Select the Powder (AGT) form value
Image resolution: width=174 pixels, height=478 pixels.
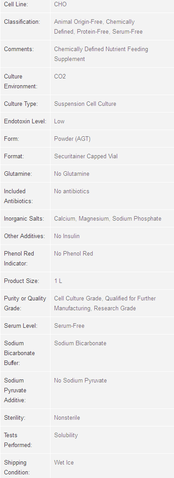point(72,139)
